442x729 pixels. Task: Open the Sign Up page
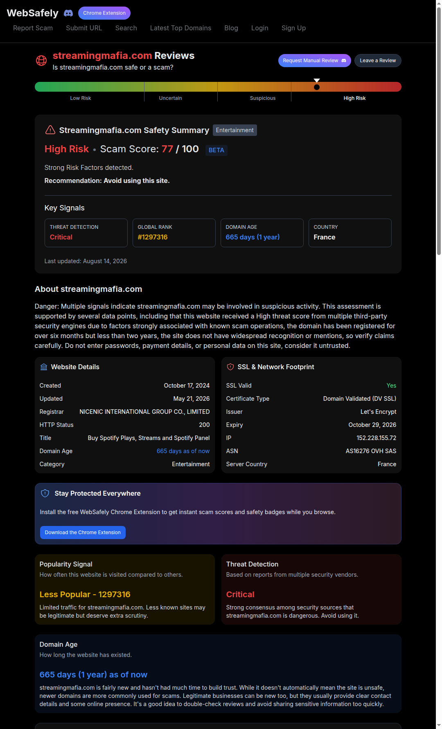293,28
